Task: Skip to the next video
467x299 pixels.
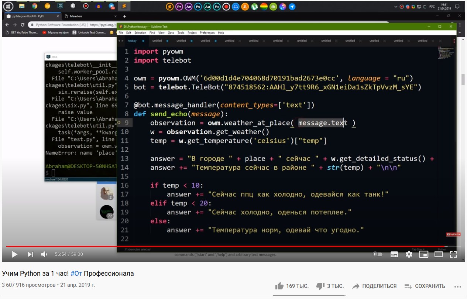Action: (31, 254)
